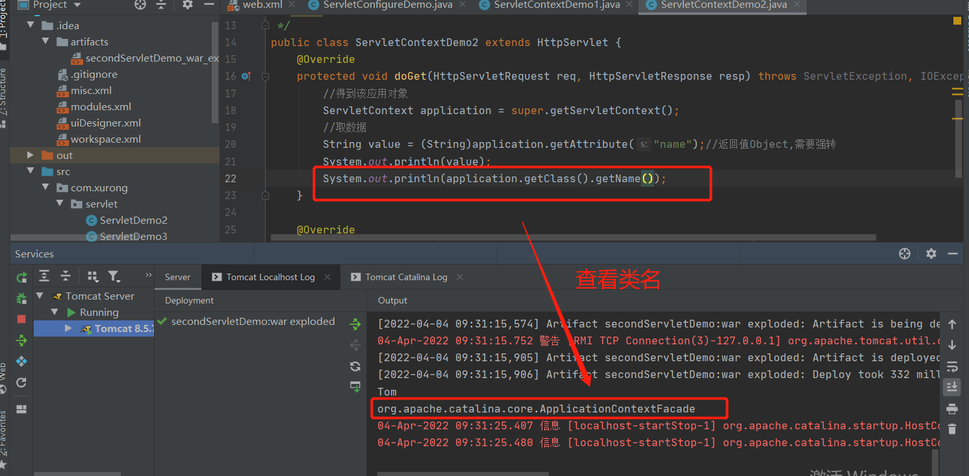Expand all nodes in the Services tree

(x=44, y=276)
